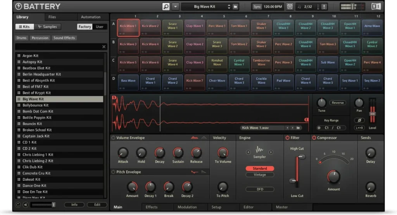This screenshot has height=215, width=397.
Task: Click the refresh loop icon below browser
Action: (x=18, y=205)
